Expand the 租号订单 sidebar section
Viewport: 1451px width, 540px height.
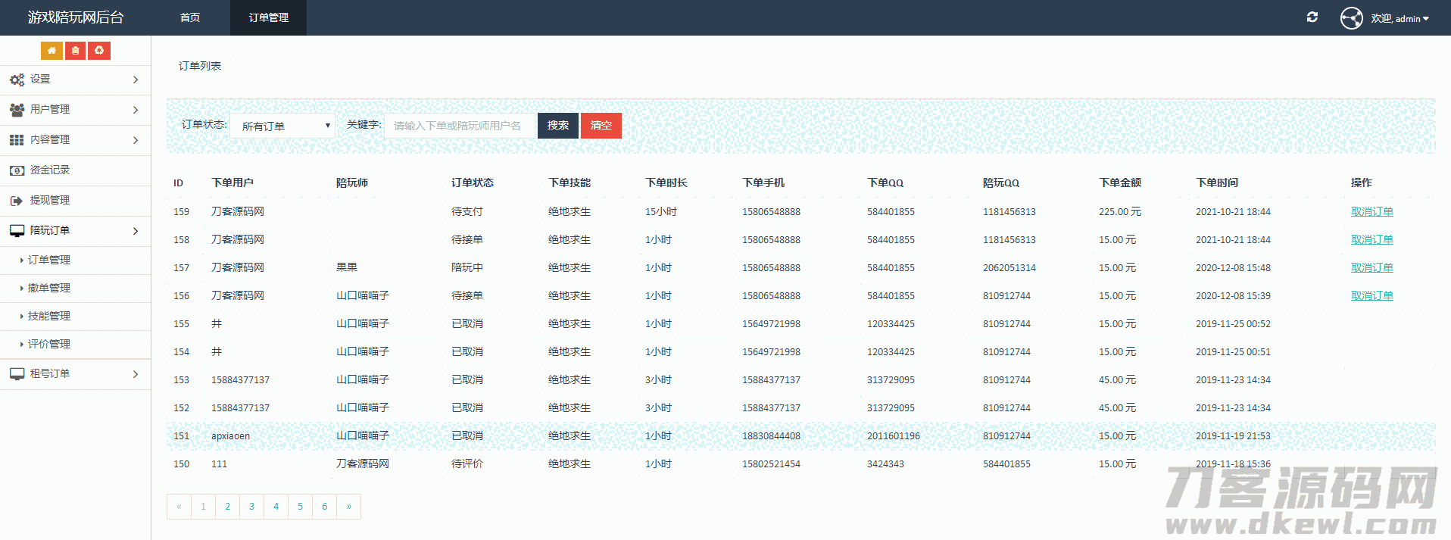coord(75,374)
